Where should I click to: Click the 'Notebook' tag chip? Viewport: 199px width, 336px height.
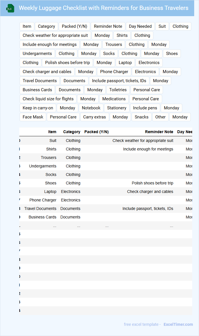click(x=91, y=108)
